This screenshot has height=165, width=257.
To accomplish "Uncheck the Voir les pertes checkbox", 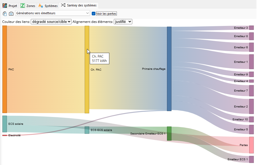I will click(94, 13).
